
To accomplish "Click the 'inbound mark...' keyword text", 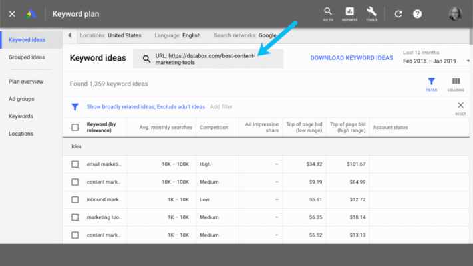I will click(x=104, y=199).
